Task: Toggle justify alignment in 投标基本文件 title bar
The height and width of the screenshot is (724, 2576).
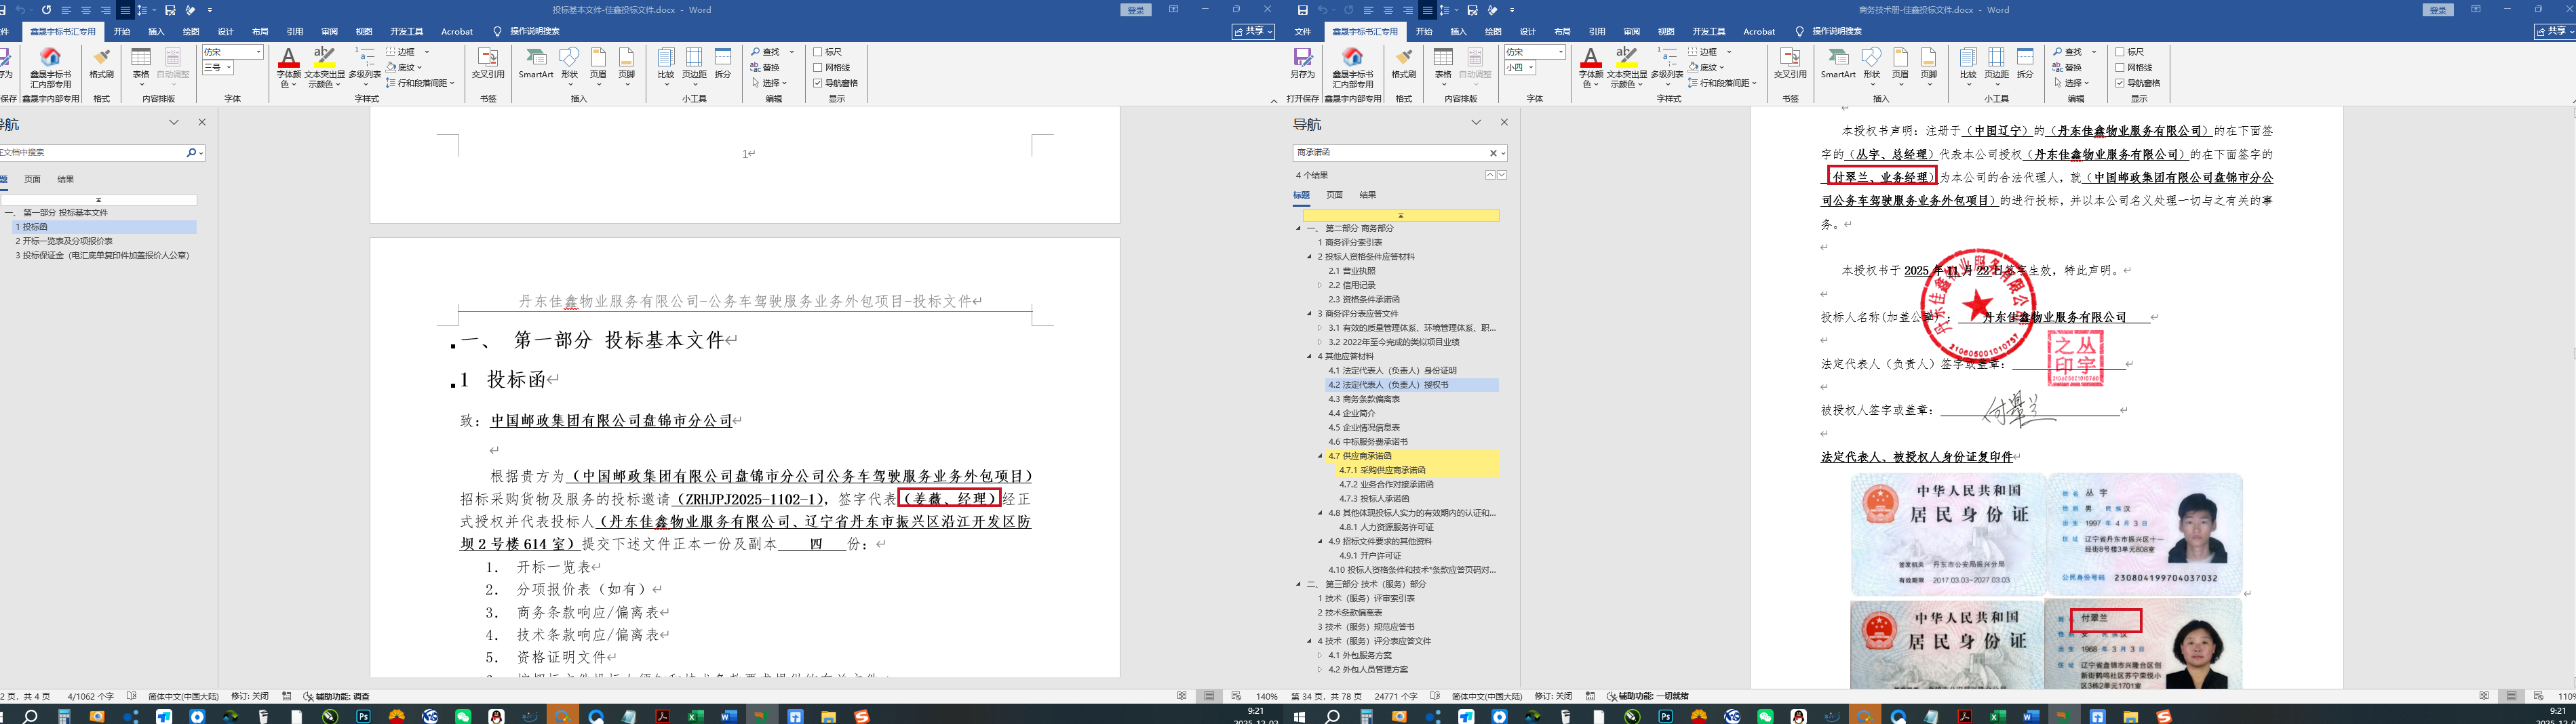Action: coord(125,10)
